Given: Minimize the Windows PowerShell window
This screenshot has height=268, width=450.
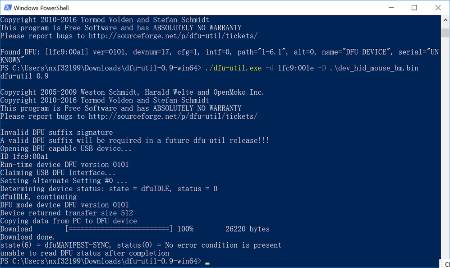Looking at the screenshot, I should pyautogui.click(x=390, y=8).
